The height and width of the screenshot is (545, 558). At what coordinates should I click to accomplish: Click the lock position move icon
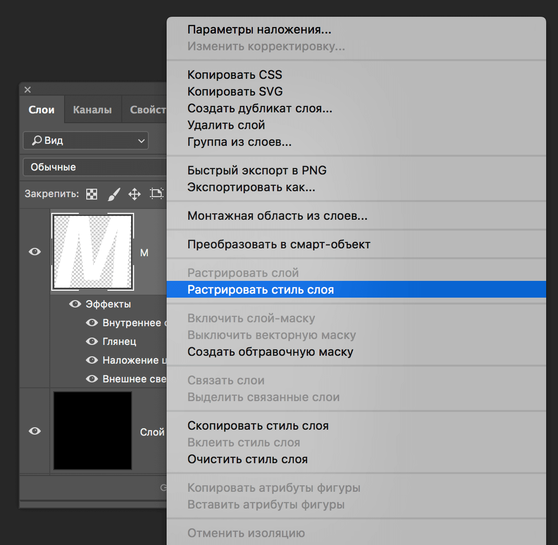(x=135, y=194)
